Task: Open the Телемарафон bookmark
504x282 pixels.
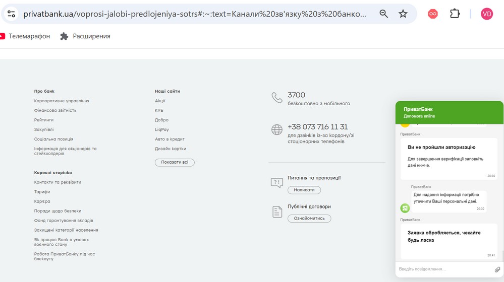Action: 25,36
